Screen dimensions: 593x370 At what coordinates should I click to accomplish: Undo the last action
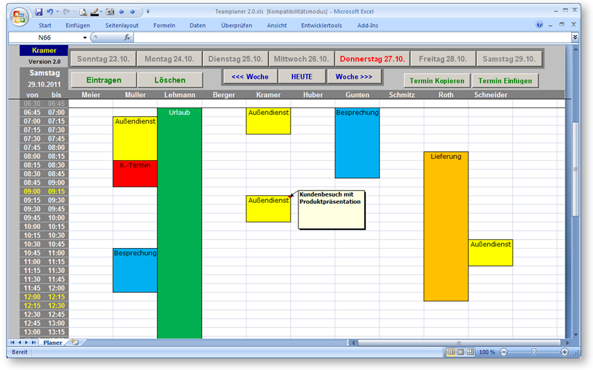coord(50,12)
